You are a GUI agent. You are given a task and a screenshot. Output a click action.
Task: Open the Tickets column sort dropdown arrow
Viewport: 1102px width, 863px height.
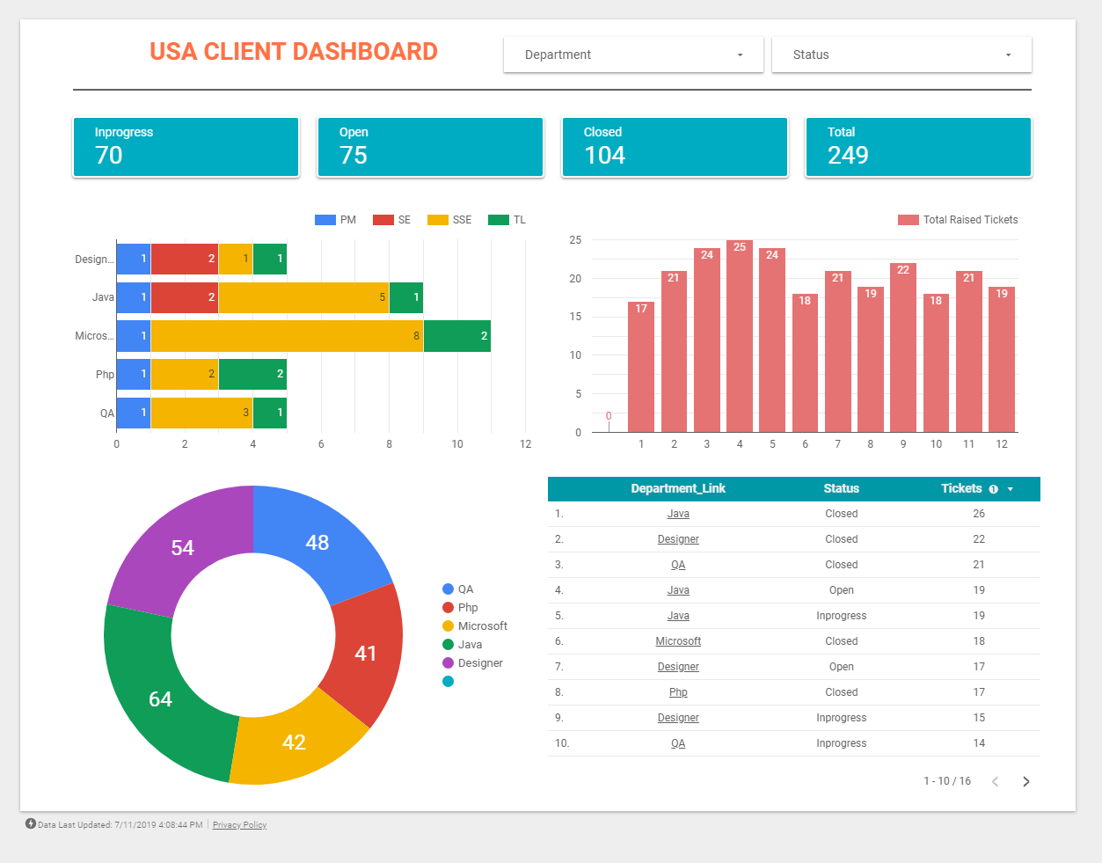[x=1011, y=489]
